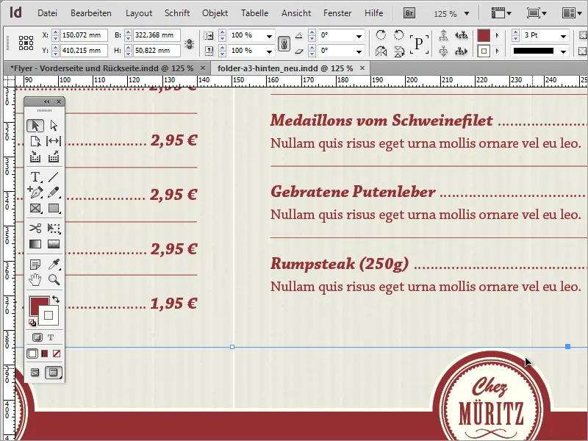Click the fill color swatch in control bar
The image size is (588, 441).
click(x=484, y=35)
